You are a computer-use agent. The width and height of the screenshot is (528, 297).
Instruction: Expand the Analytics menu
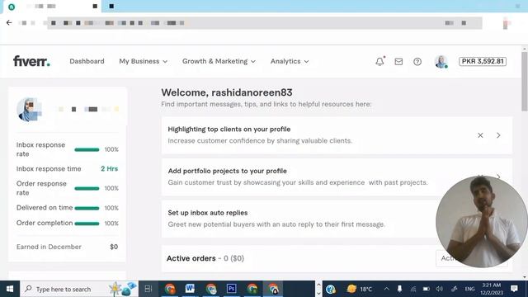pyautogui.click(x=290, y=61)
